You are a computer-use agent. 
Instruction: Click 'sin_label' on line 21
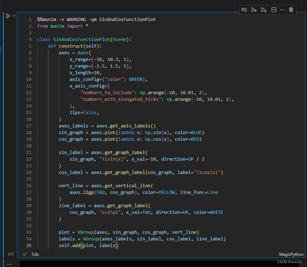click(x=71, y=153)
